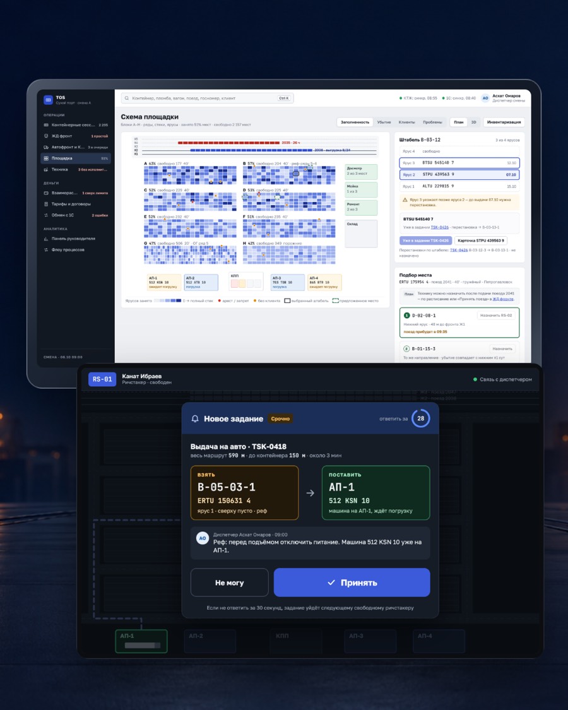Open Контейнерные сессии from its sidebar icon
This screenshot has width=568, height=710.
click(x=45, y=125)
